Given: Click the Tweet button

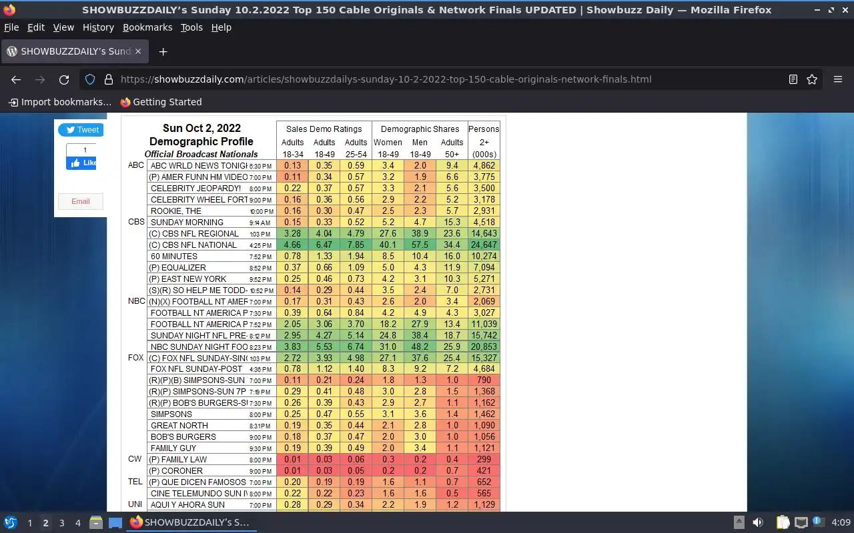Looking at the screenshot, I should pyautogui.click(x=81, y=130).
